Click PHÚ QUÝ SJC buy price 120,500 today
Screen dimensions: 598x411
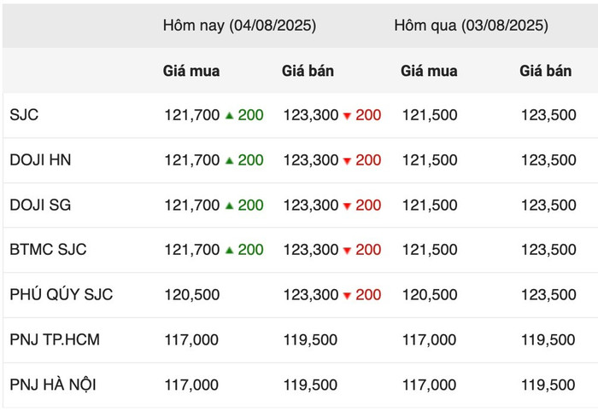coord(192,294)
